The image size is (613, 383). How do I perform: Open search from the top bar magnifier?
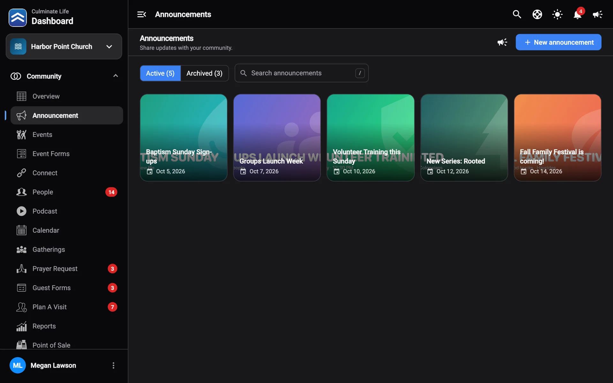[x=517, y=14]
